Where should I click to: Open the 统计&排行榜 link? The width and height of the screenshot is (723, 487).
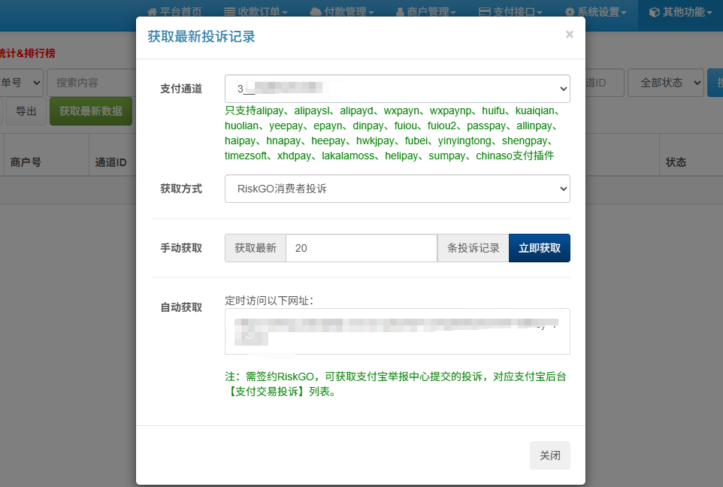(x=27, y=53)
